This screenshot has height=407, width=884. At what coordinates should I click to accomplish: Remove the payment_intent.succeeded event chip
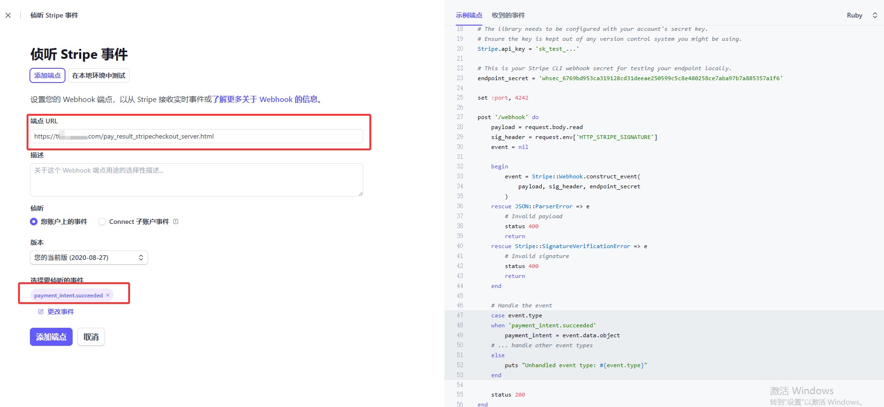[x=108, y=295]
